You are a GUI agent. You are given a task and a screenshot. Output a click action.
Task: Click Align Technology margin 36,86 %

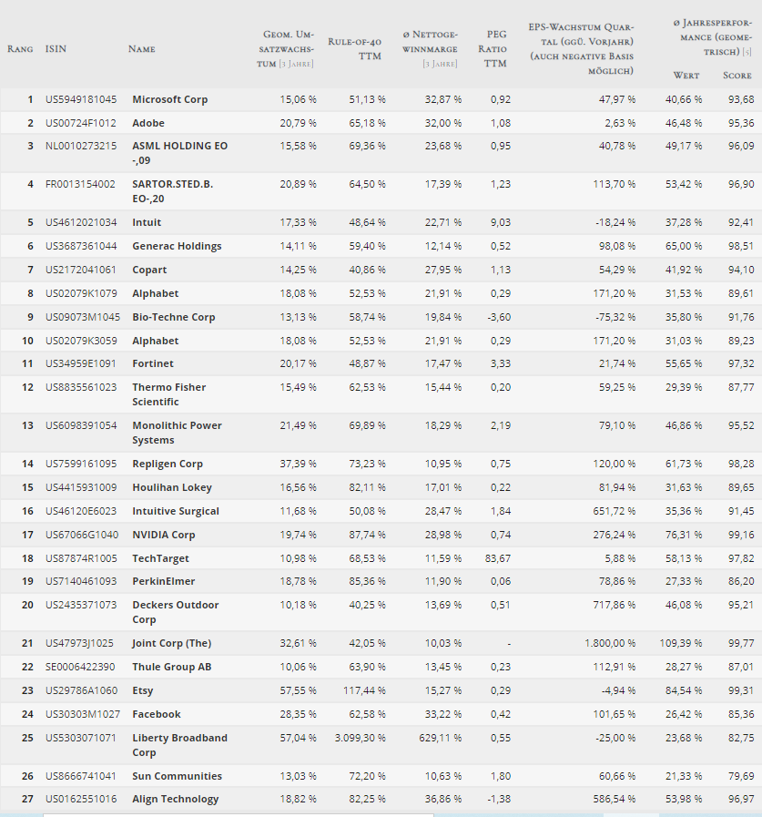tap(443, 800)
